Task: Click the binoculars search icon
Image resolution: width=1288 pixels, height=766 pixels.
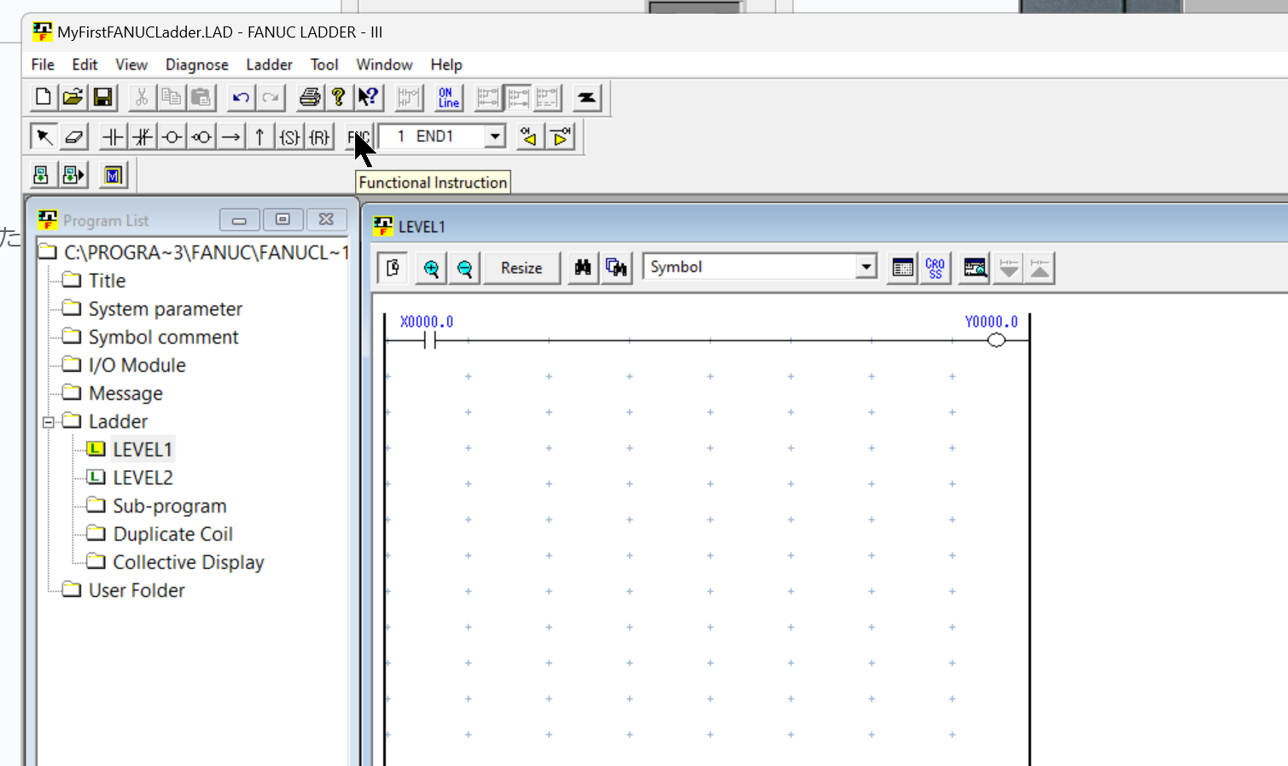Action: click(583, 268)
